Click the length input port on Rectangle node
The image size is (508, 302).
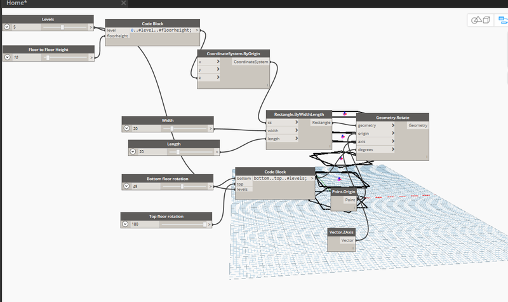click(x=282, y=139)
